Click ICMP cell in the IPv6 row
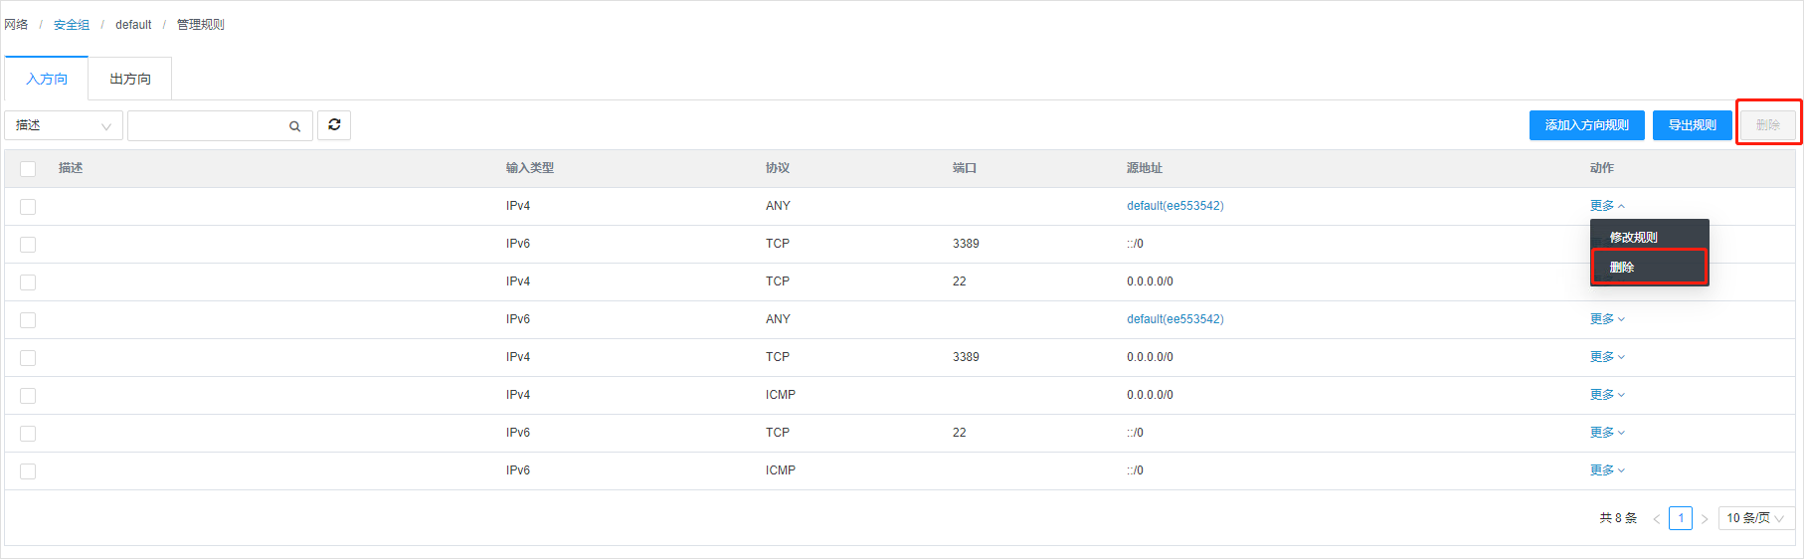 pyautogui.click(x=781, y=470)
